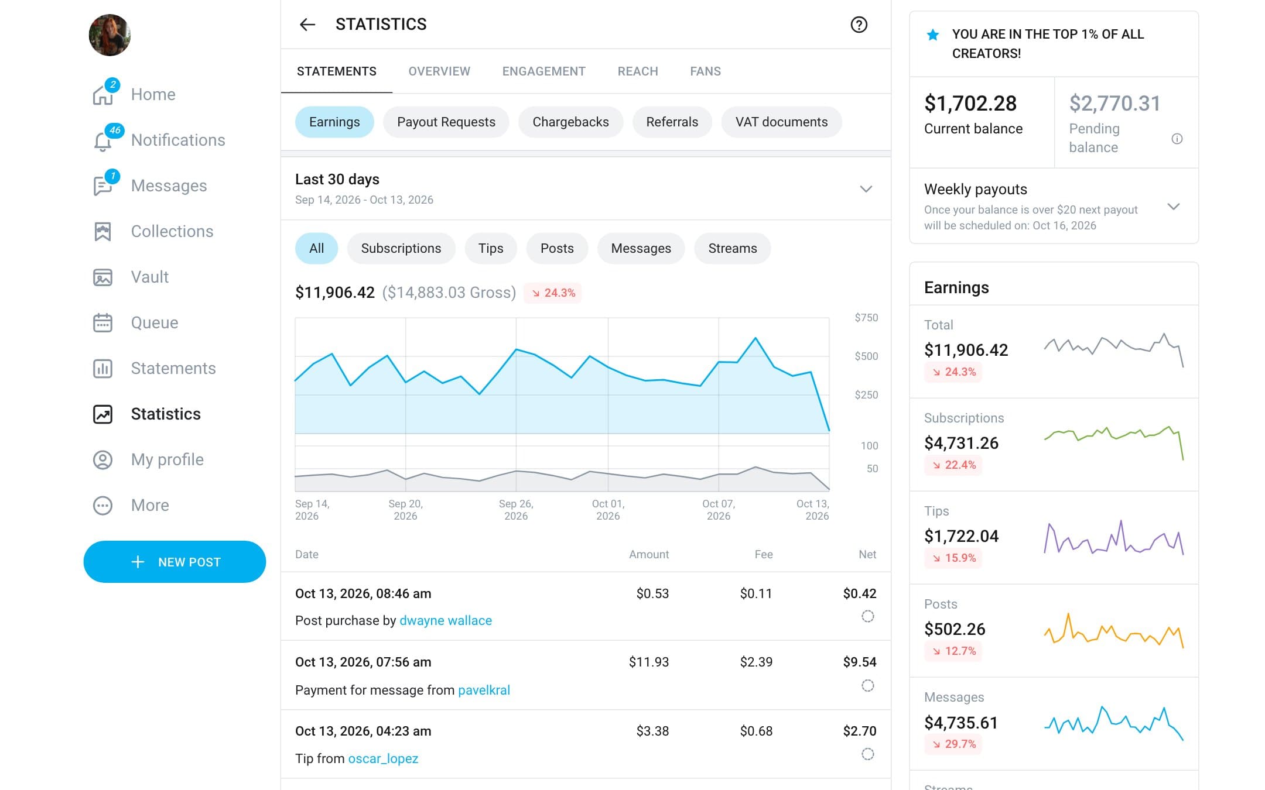The height and width of the screenshot is (790, 1265).
Task: Switch to the OVERVIEW tab
Action: [x=439, y=71]
